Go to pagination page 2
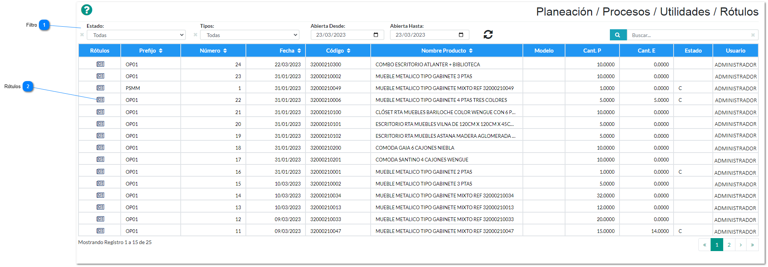The width and height of the screenshot is (768, 267). tap(729, 245)
